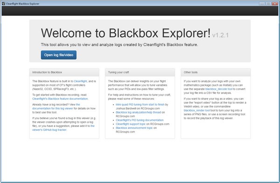Visit the Blackbox announcement topic link

[x=134, y=128]
